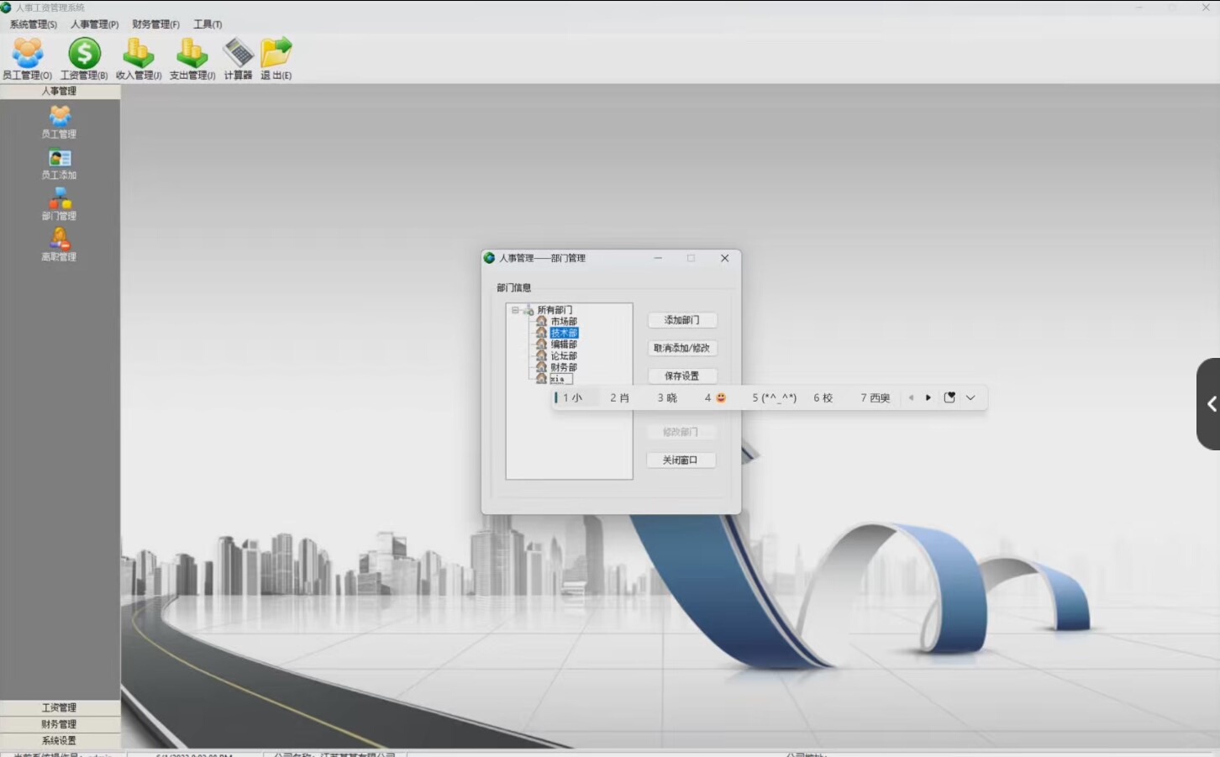Screen dimensions: 1220x757
Task: Open the 财务管理(F) menu
Action: pos(155,24)
